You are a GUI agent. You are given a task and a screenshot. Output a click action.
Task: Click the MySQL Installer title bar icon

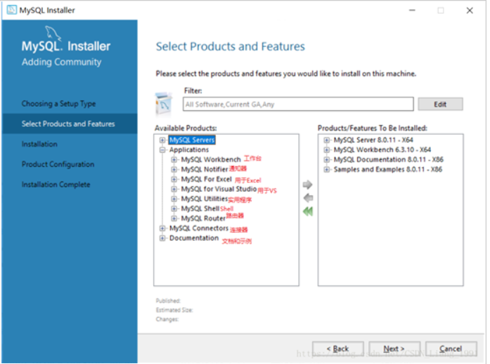click(x=12, y=10)
